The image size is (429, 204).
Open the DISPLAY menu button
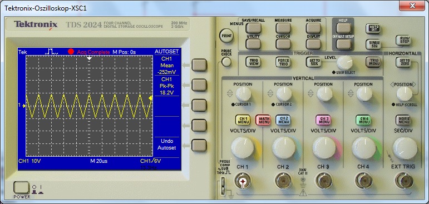[313, 44]
